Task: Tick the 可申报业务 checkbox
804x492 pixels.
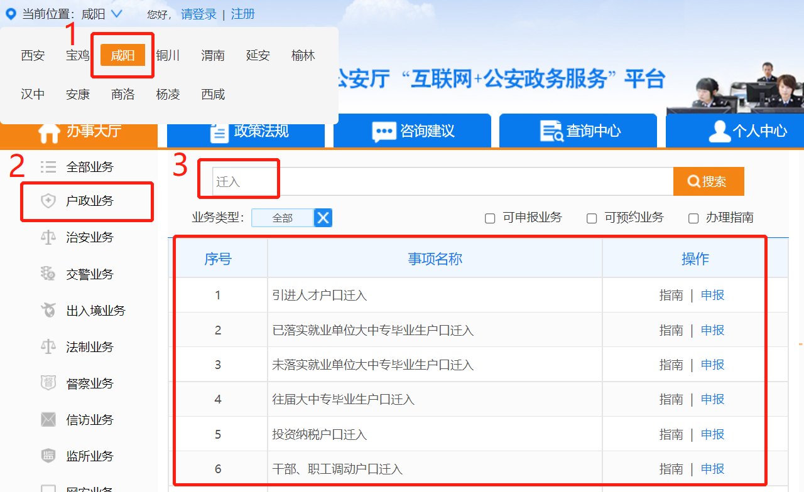Action: (x=490, y=218)
